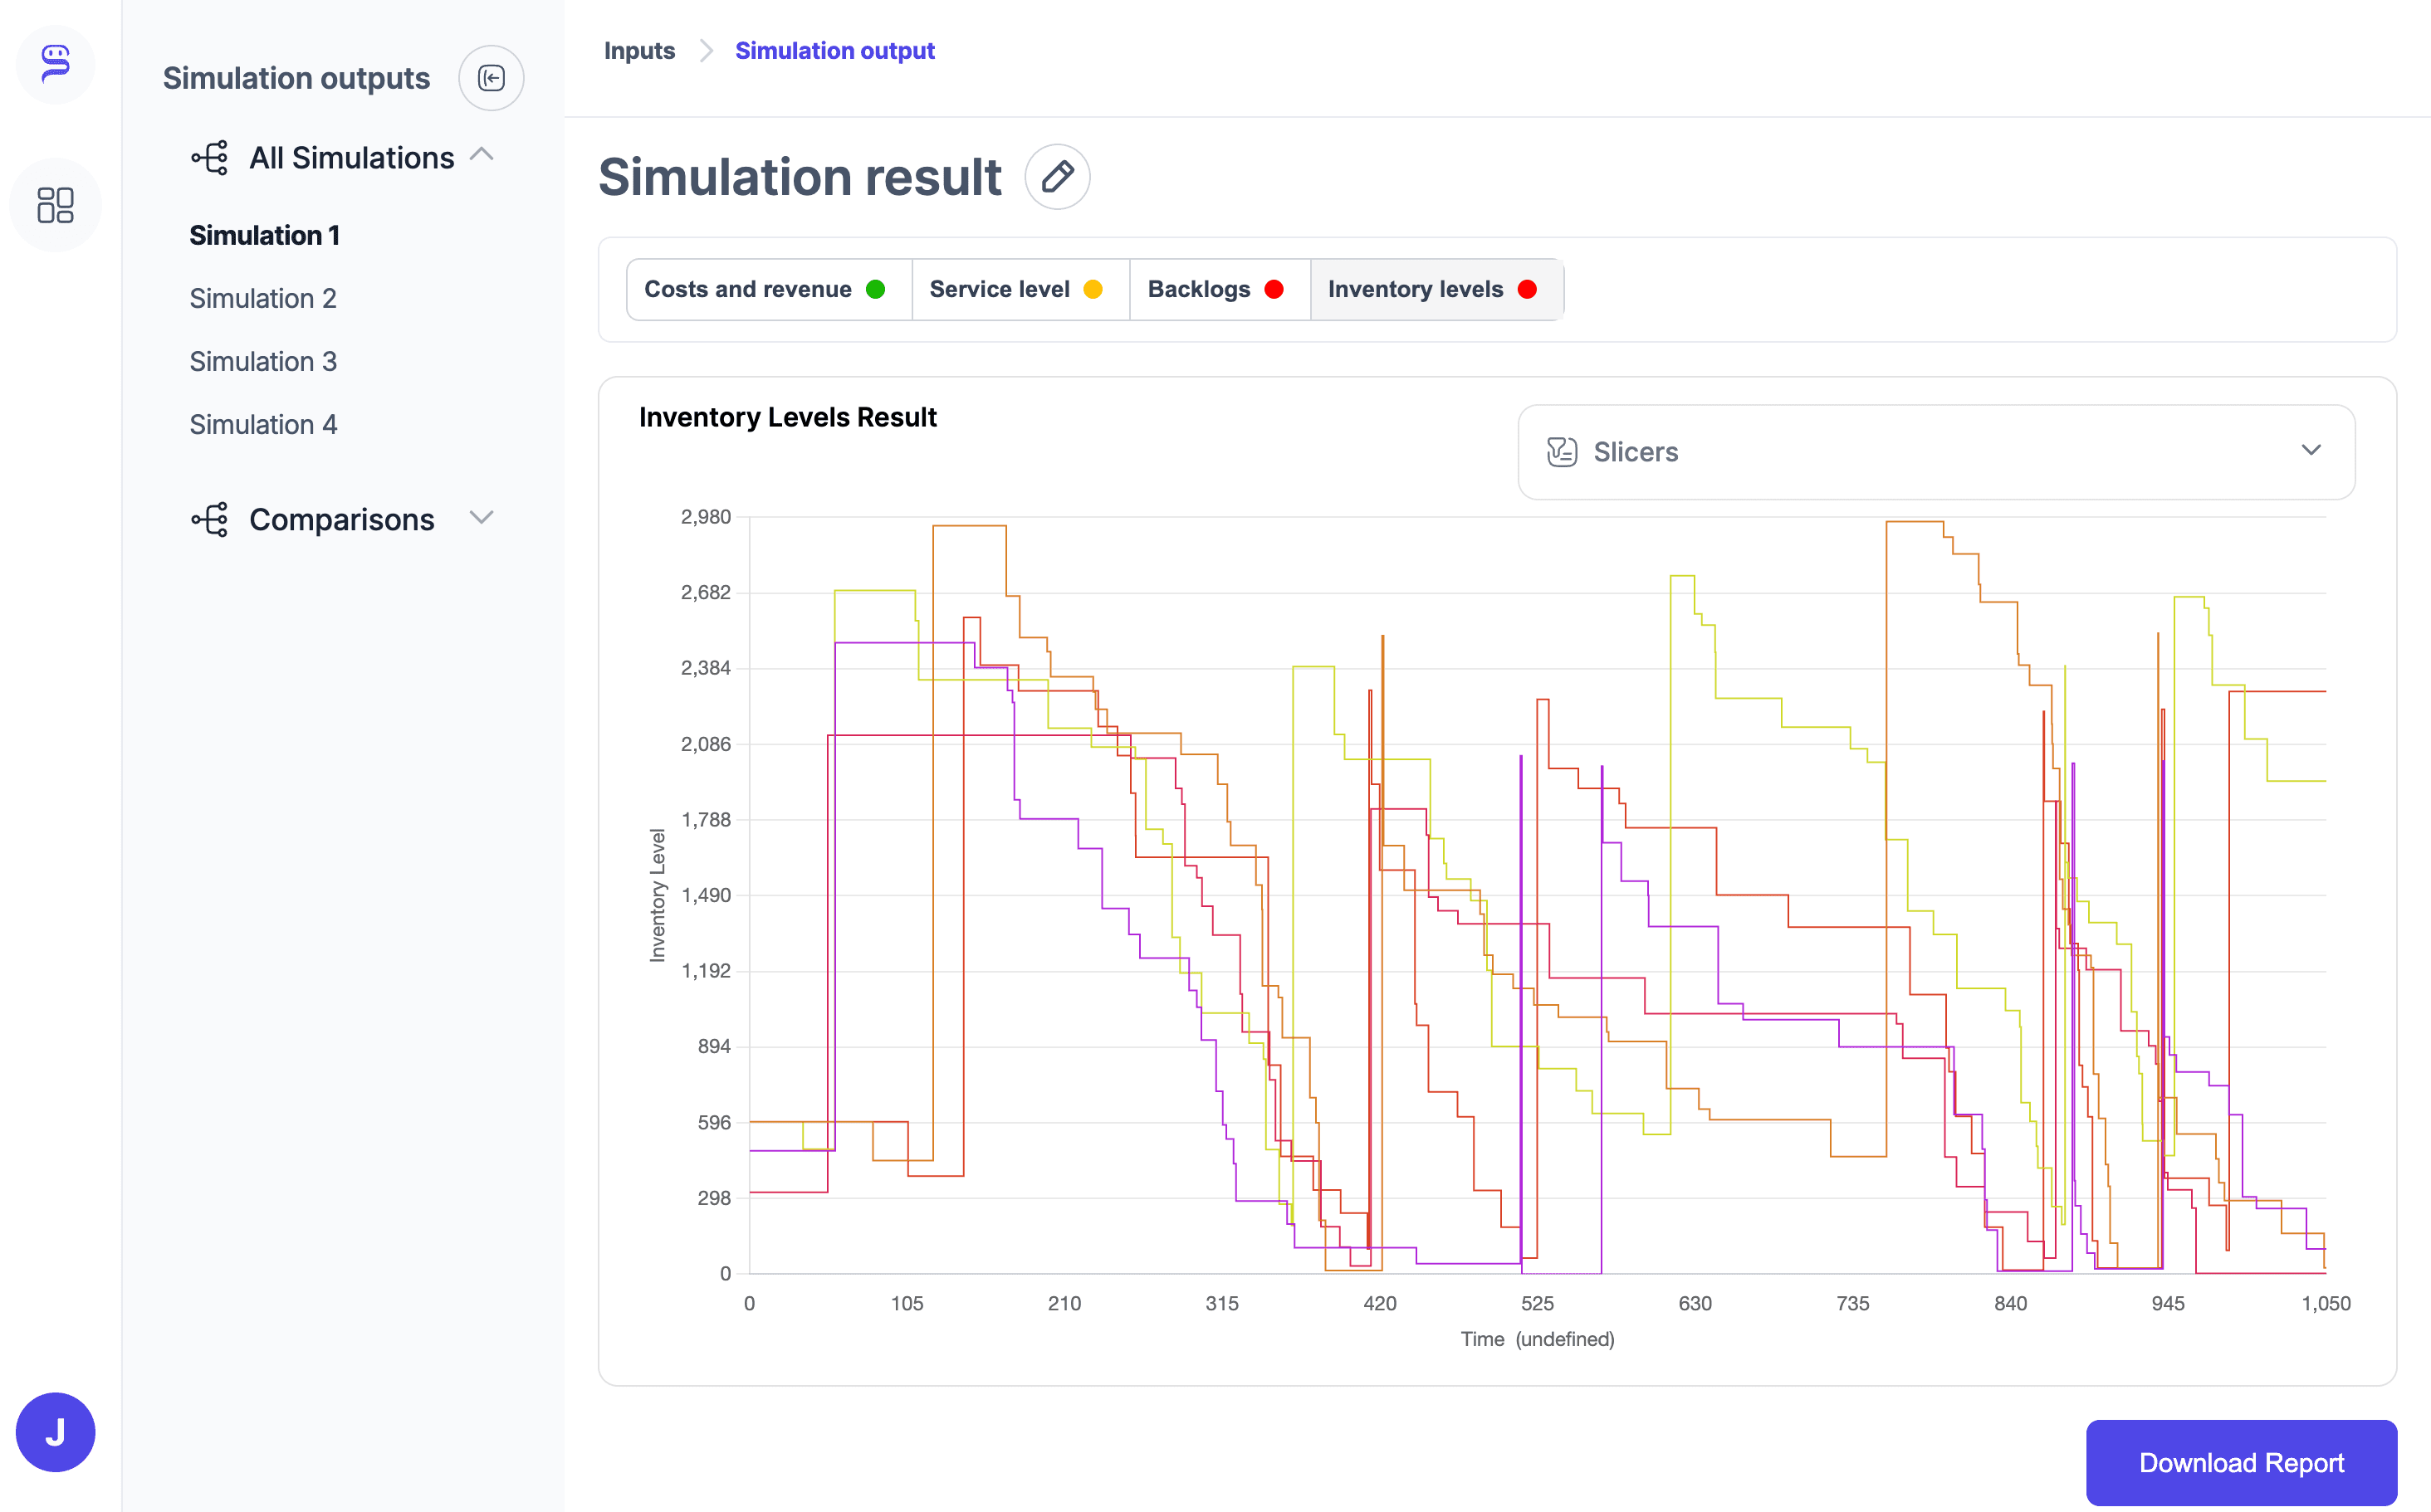This screenshot has height=1512, width=2431.
Task: Collapse the All Simulations section
Action: pos(483,155)
